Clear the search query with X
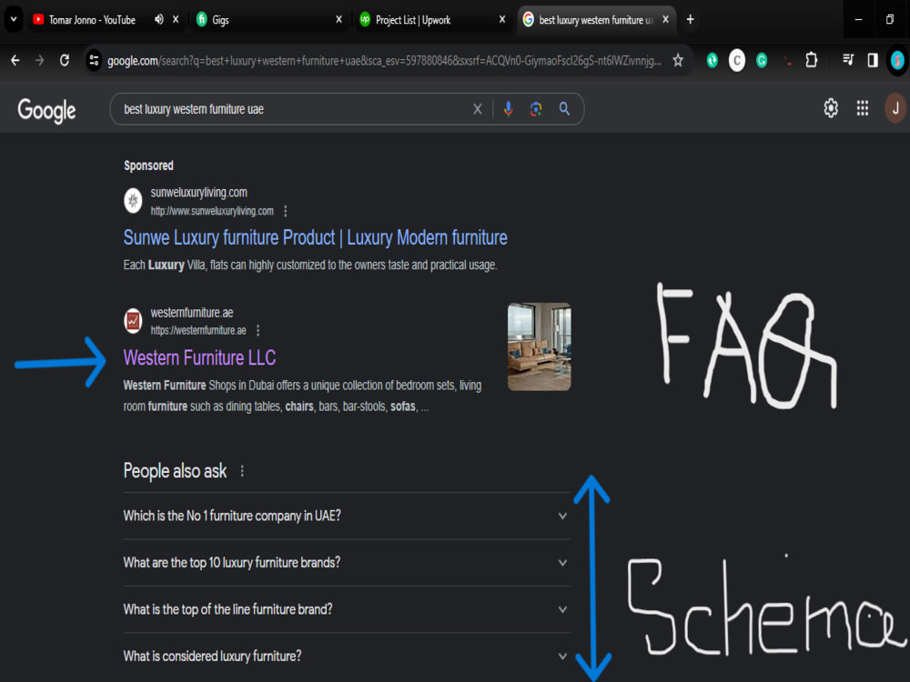 [x=477, y=109]
